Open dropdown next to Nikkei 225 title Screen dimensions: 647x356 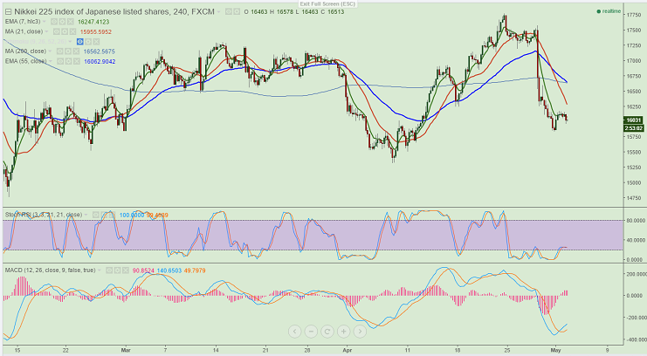218,12
